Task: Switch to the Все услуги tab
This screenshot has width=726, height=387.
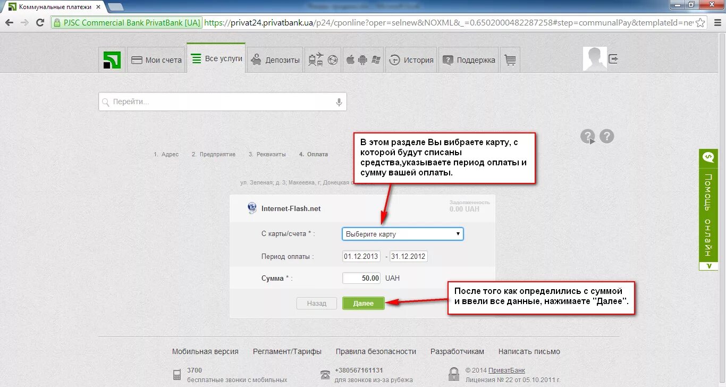Action: pos(216,58)
